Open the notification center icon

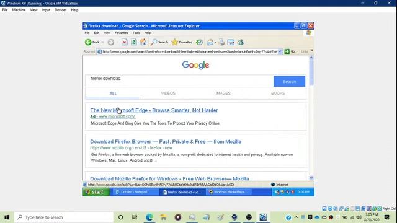(386, 217)
